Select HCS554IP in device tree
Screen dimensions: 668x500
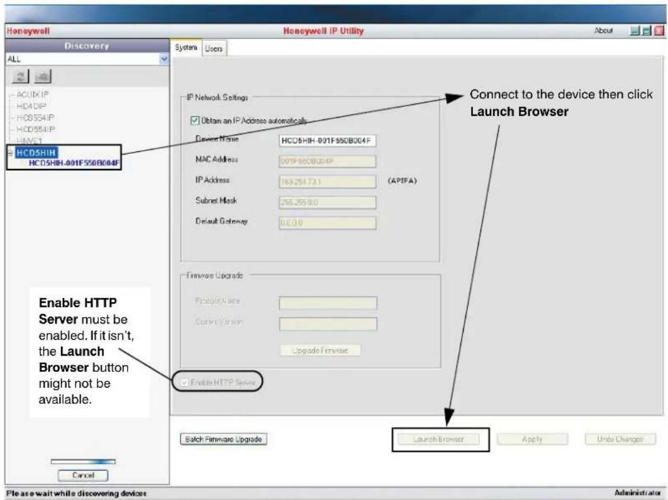[x=35, y=117]
